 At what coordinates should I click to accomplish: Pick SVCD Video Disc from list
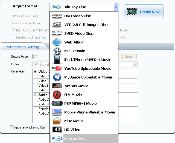coord(84,33)
